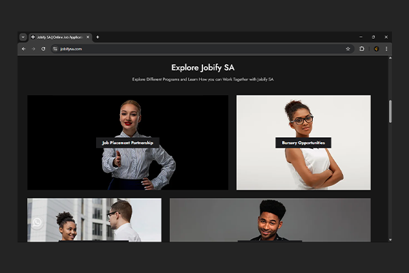Click the orange profile avatar icon
This screenshot has width=409, height=273.
pos(376,49)
